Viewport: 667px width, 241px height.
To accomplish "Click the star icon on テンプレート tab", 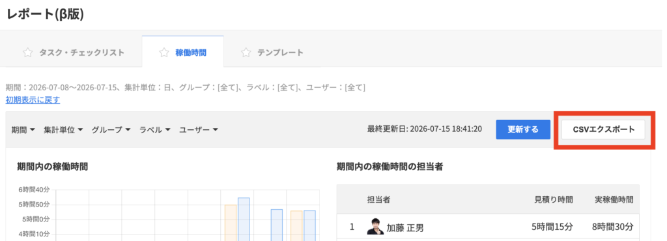I will pos(246,53).
